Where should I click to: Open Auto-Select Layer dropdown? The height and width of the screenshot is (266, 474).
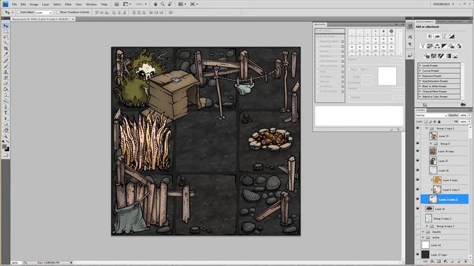pos(44,13)
